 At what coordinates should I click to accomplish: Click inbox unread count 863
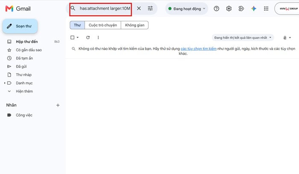click(57, 41)
